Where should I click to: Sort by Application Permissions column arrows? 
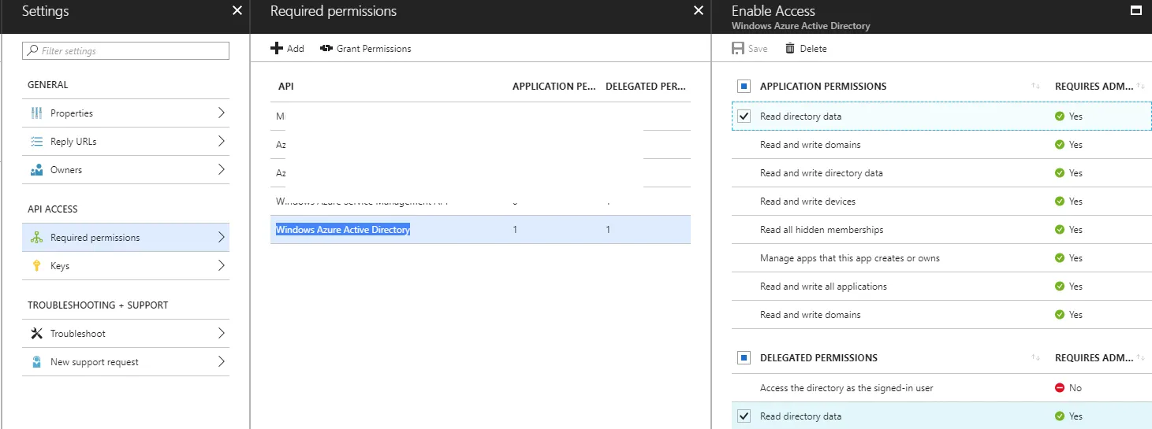pos(1035,87)
